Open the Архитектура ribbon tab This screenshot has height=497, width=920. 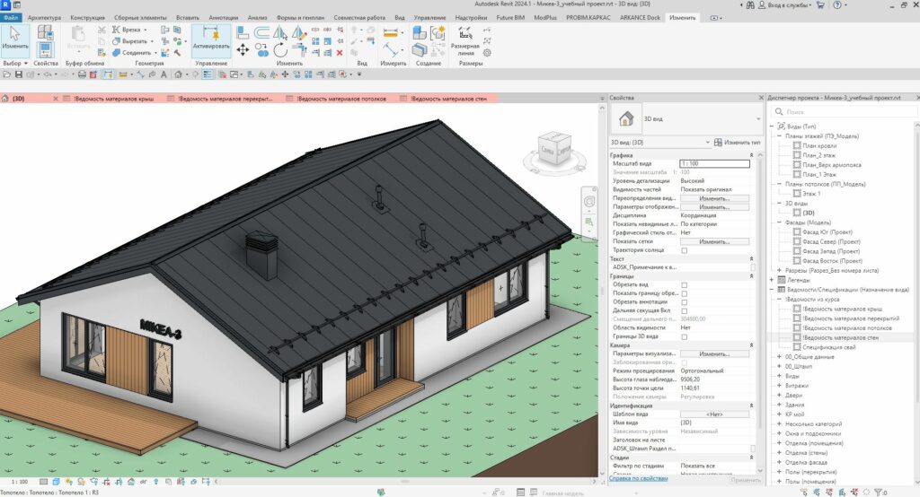coord(45,17)
